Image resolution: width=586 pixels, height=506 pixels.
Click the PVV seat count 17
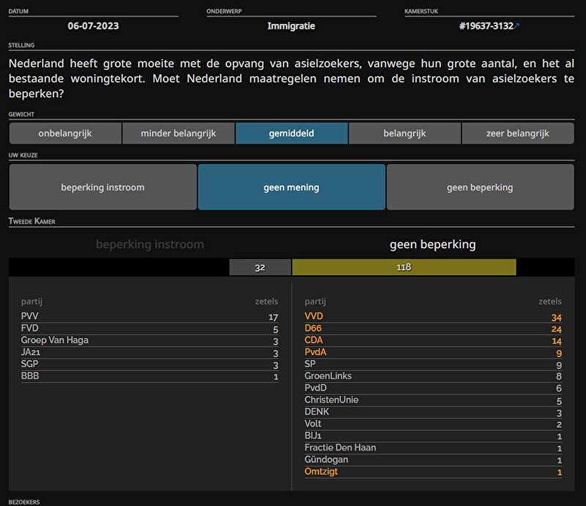[x=273, y=317]
